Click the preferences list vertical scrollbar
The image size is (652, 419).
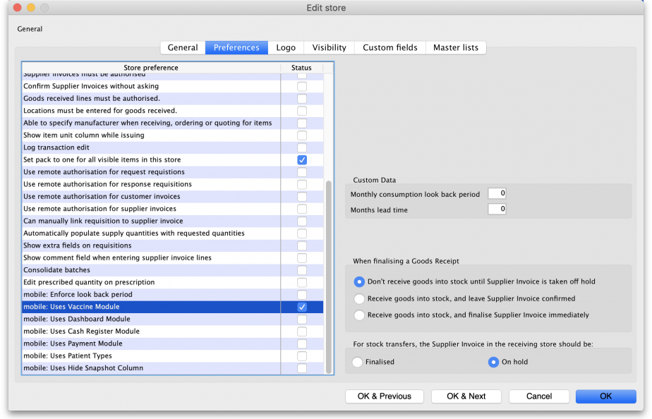tap(328, 275)
